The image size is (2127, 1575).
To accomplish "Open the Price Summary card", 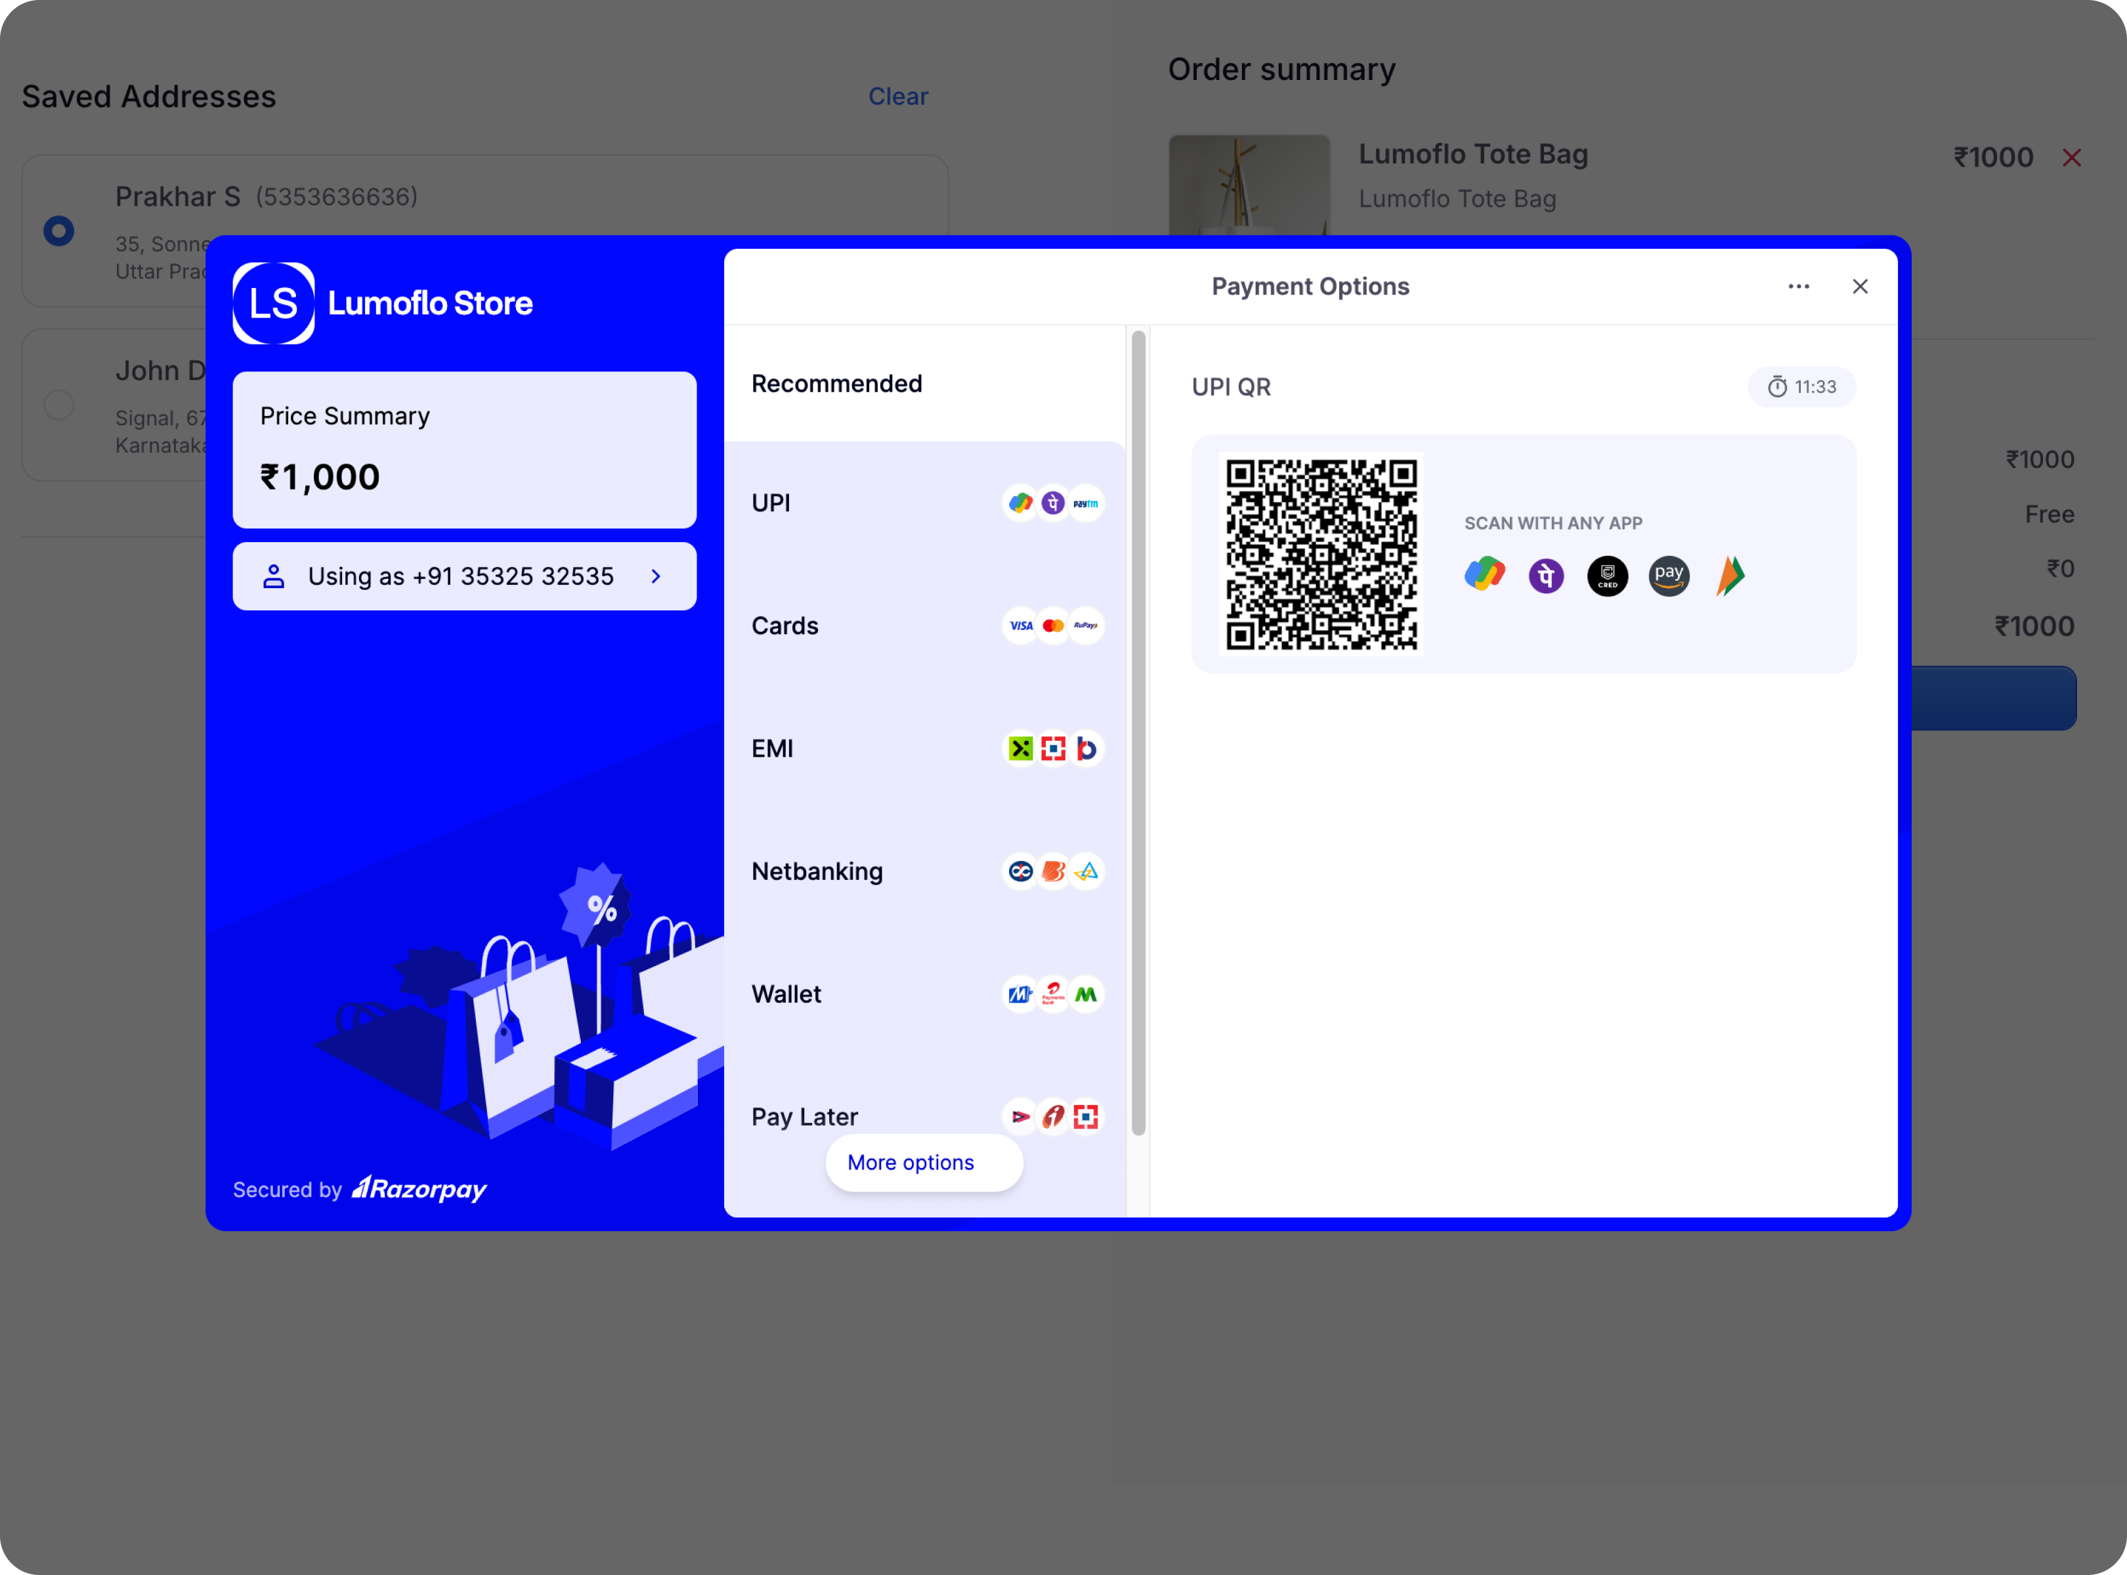I will [x=465, y=449].
